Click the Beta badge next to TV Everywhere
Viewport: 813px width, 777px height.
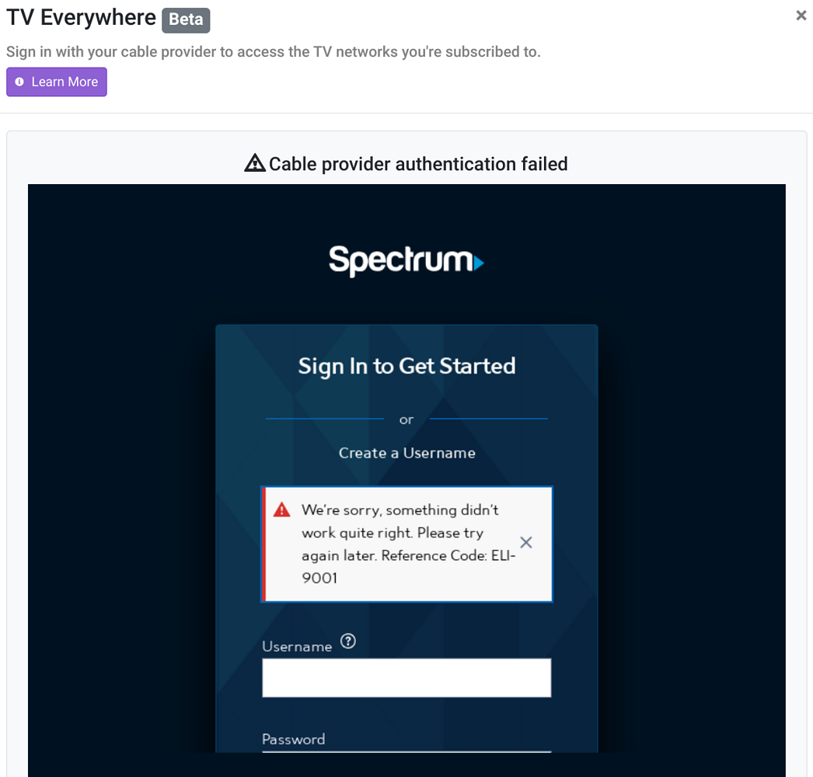(185, 19)
